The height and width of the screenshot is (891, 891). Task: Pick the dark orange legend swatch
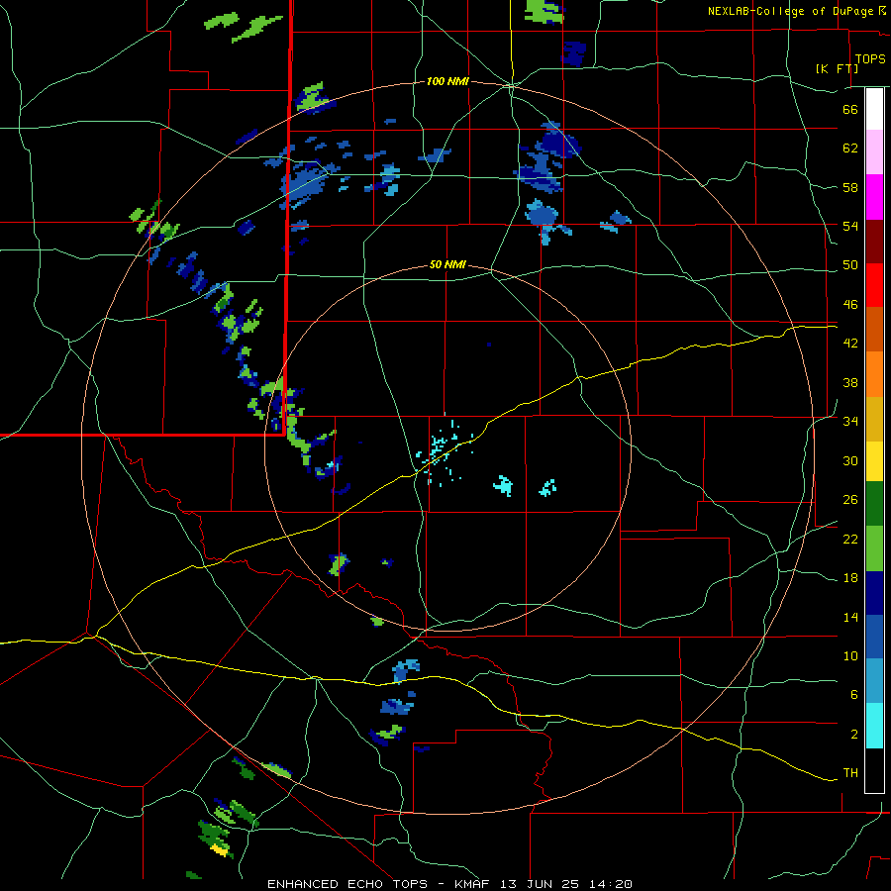[x=874, y=329]
